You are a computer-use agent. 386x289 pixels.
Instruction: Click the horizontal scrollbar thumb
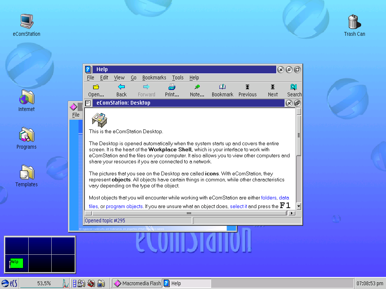pos(189,213)
